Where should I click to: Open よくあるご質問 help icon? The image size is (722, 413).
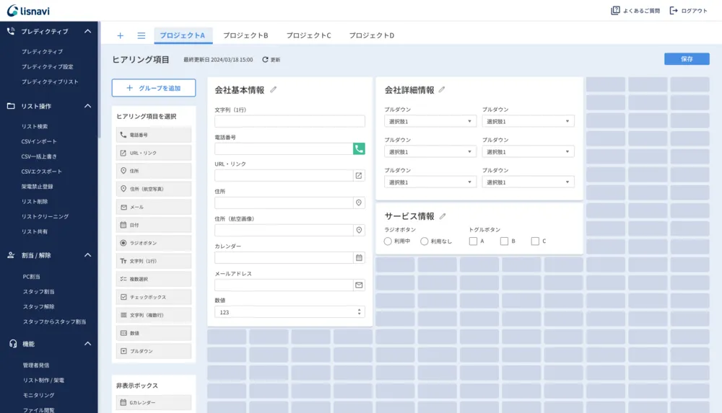click(x=615, y=11)
